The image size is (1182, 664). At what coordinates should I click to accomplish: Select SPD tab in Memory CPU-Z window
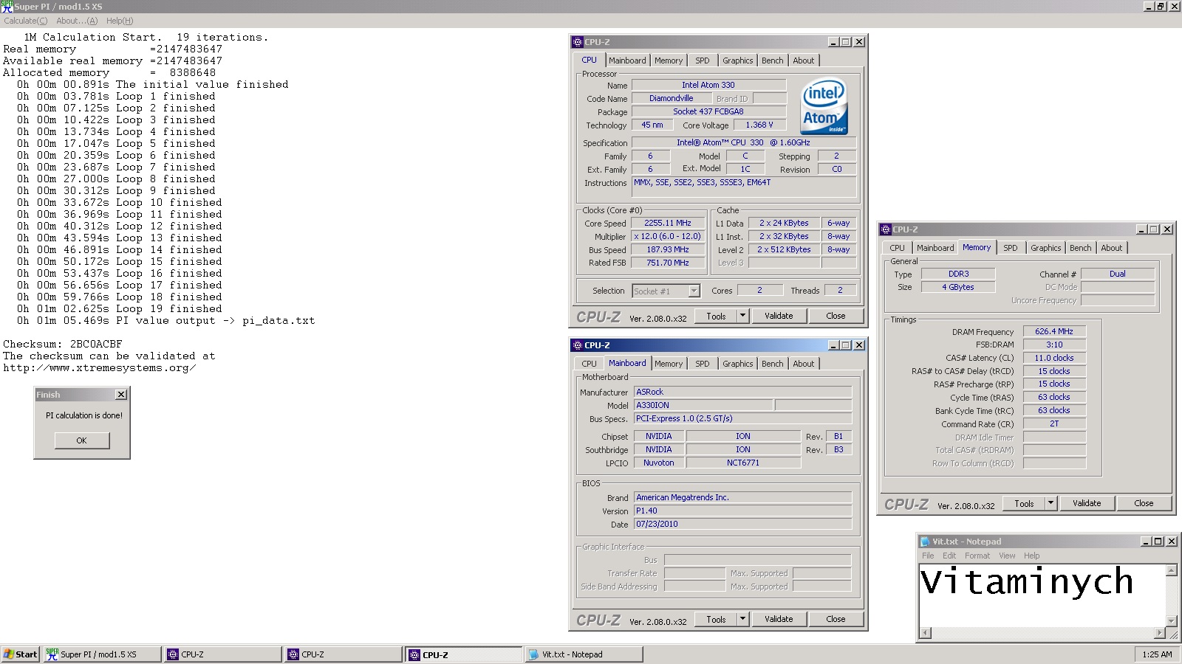pos(1011,248)
